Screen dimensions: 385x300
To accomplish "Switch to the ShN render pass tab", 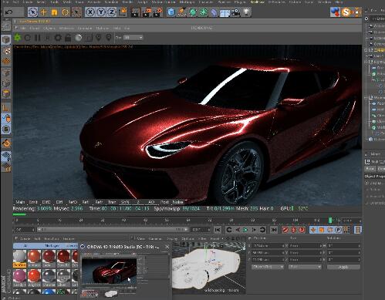I will [125, 202].
